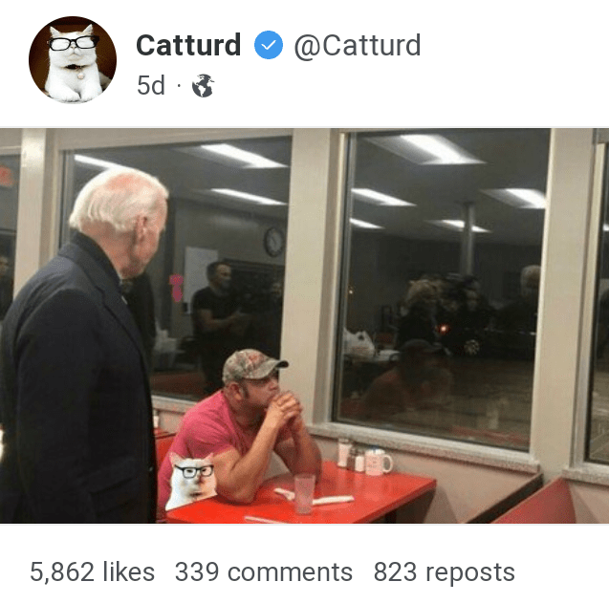Click the globe public visibility icon
Screen dimensions: 609x603
click(x=204, y=85)
